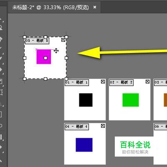Image resolution: width=167 pixels, height=167 pixels.
Task: Click the bottom-left handle of artboard 05
Action: point(25,79)
